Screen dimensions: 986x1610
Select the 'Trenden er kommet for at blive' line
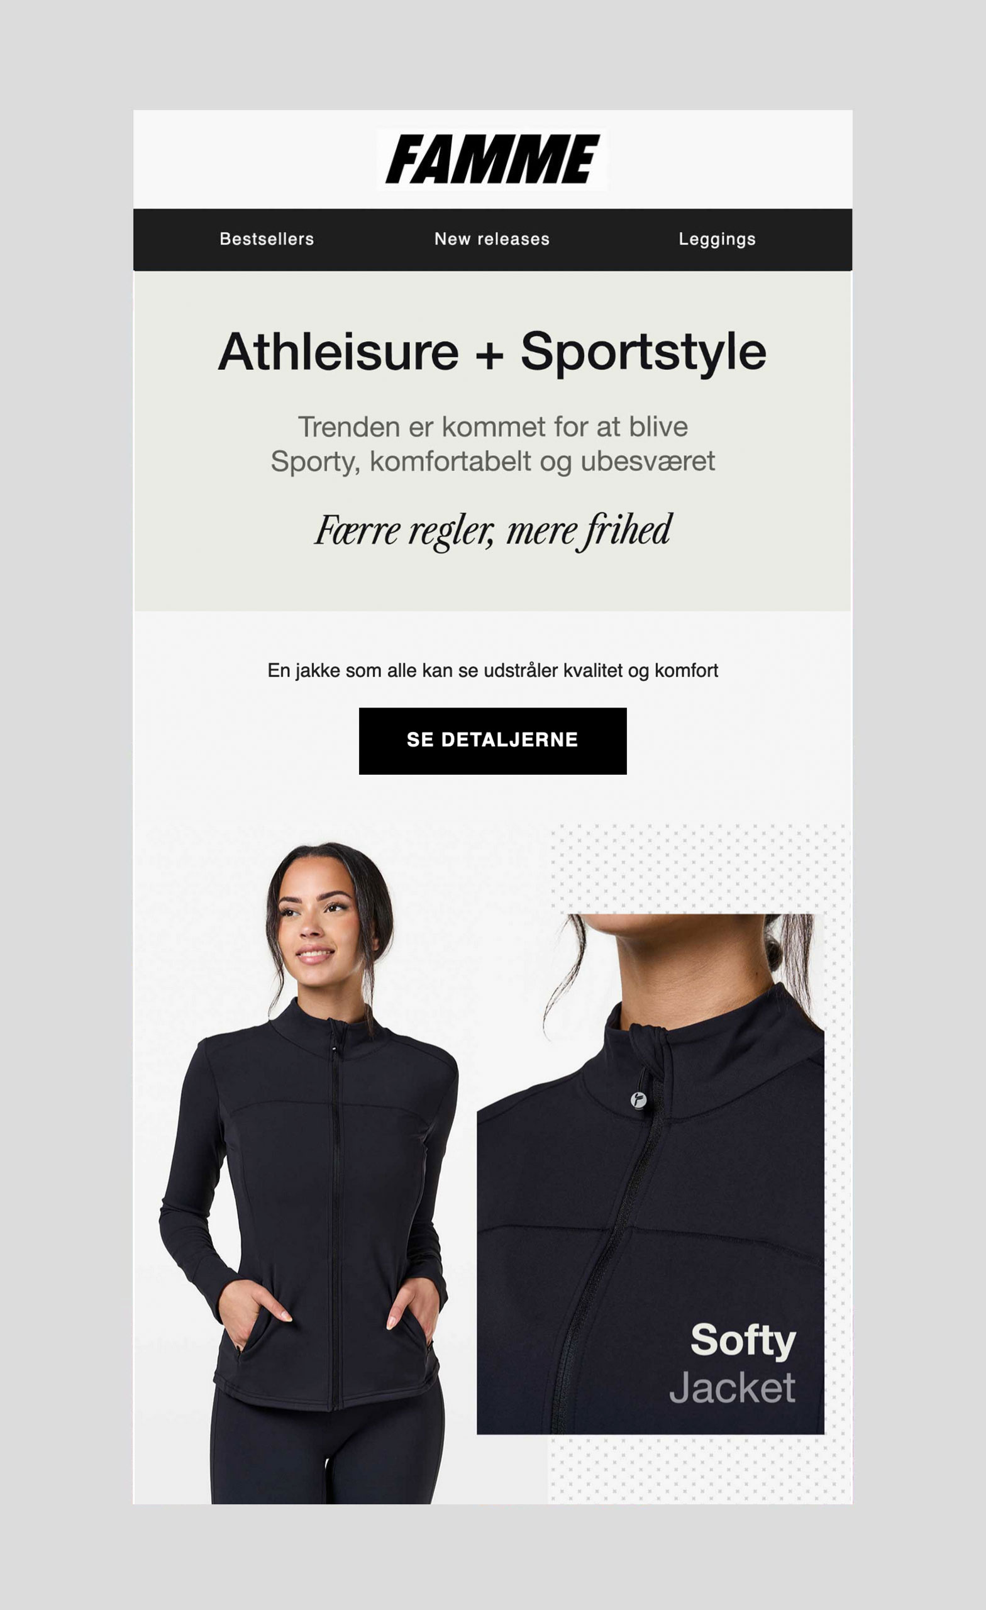(x=492, y=426)
